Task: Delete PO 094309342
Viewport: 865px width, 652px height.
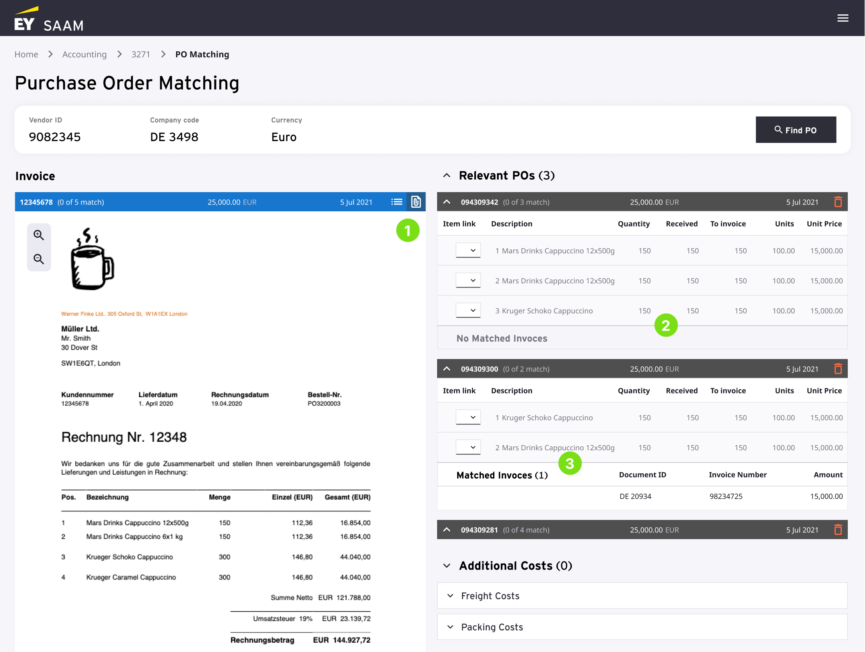Action: coord(838,202)
